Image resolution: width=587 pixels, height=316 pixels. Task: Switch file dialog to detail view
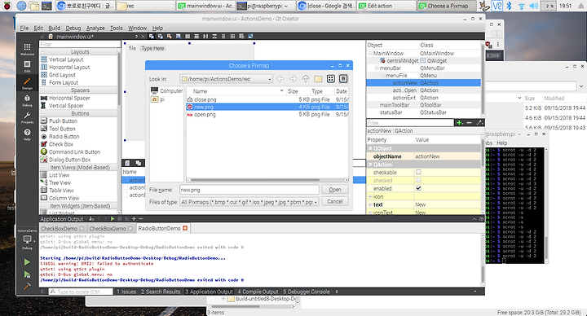[x=343, y=79]
